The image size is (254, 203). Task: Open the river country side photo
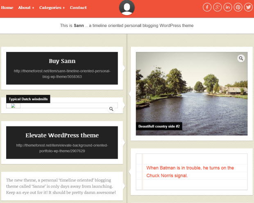coord(192,94)
